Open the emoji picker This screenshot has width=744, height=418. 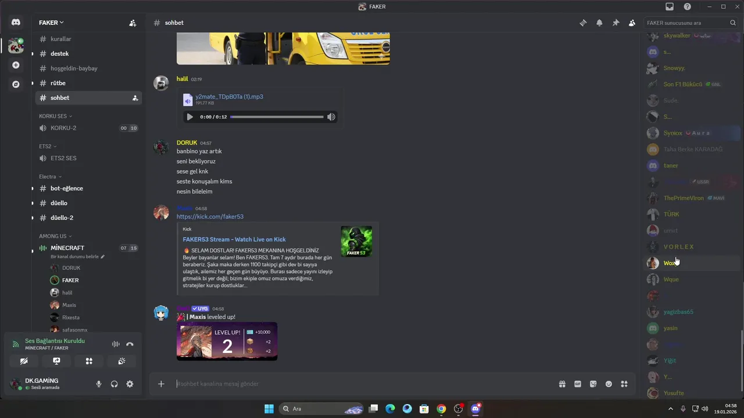click(x=609, y=384)
